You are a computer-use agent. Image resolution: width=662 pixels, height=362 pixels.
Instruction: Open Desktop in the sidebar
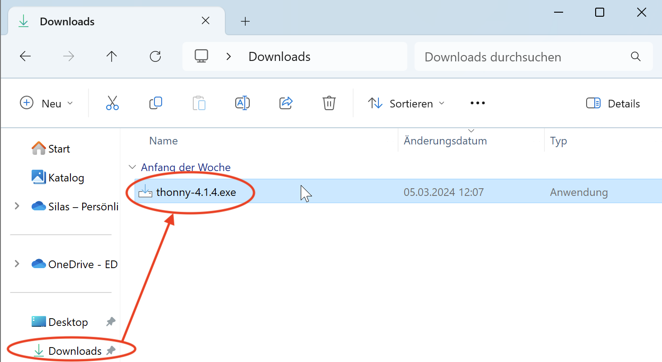pyautogui.click(x=68, y=322)
